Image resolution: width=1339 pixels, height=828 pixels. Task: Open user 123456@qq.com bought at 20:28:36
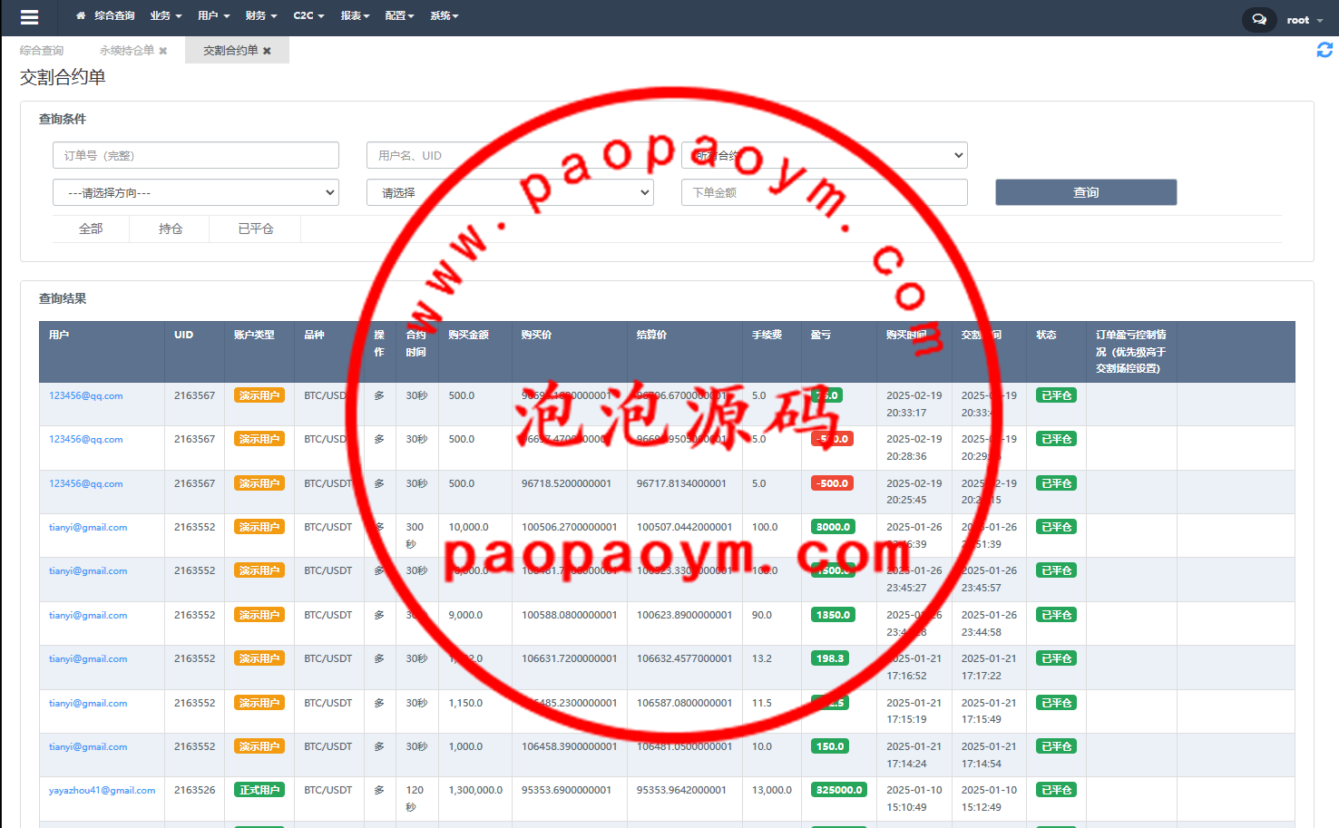click(86, 439)
